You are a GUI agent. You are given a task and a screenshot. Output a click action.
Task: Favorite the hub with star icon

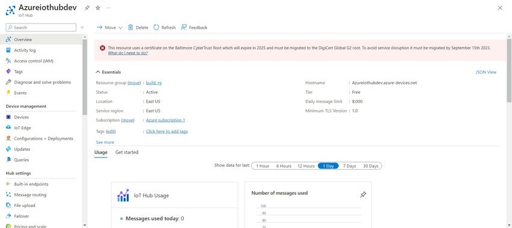98,8
